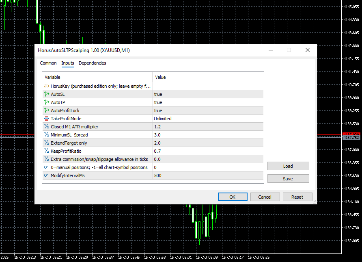Edit the ATR multiplier value 1.2
The width and height of the screenshot is (362, 262).
pyautogui.click(x=208, y=127)
